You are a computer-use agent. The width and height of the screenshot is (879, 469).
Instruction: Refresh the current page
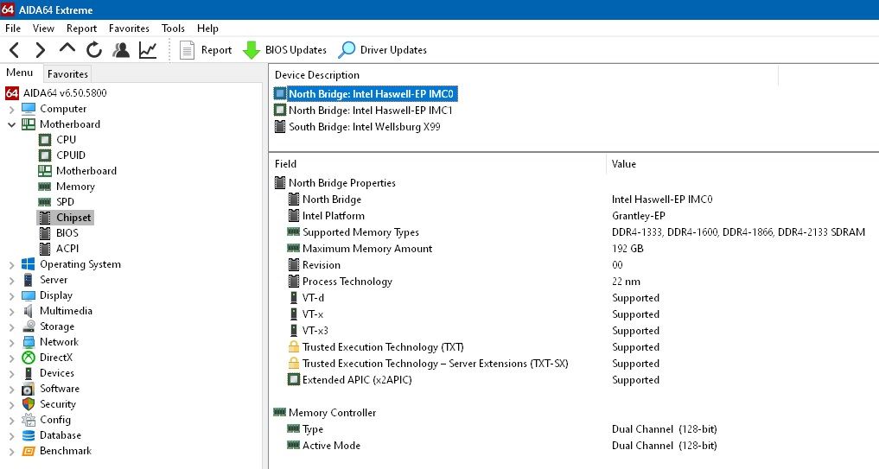tap(93, 50)
